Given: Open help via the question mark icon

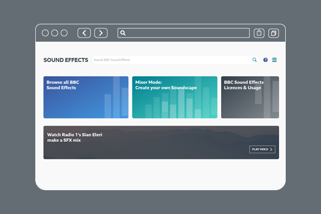Looking at the screenshot, I should click(x=266, y=60).
